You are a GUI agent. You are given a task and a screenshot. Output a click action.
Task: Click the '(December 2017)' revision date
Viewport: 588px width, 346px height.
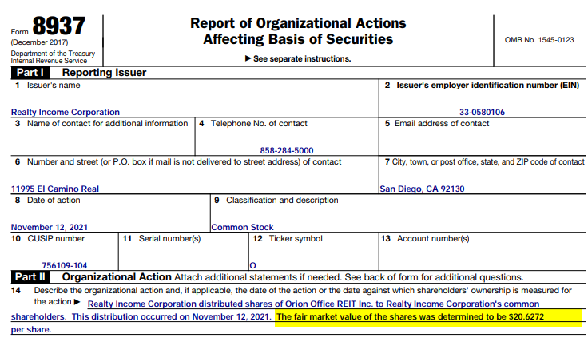click(x=39, y=42)
